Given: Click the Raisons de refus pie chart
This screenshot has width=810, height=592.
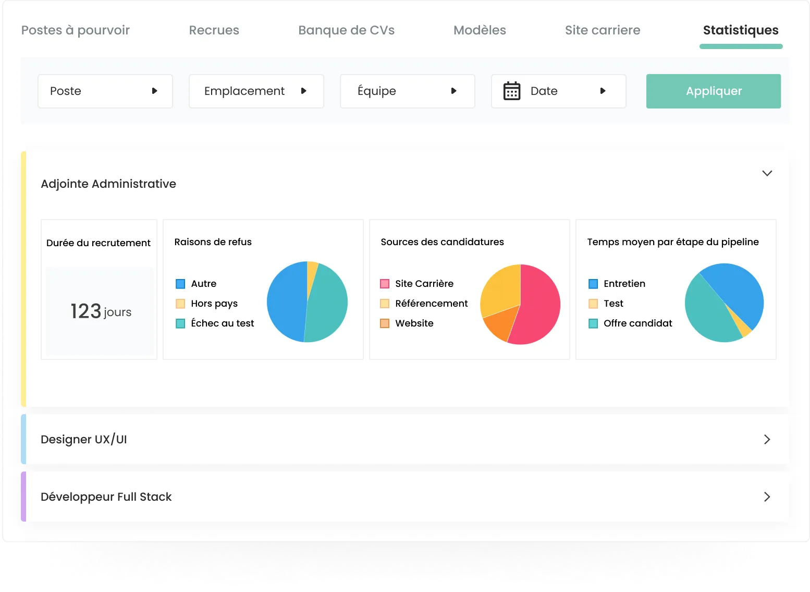Looking at the screenshot, I should point(307,302).
